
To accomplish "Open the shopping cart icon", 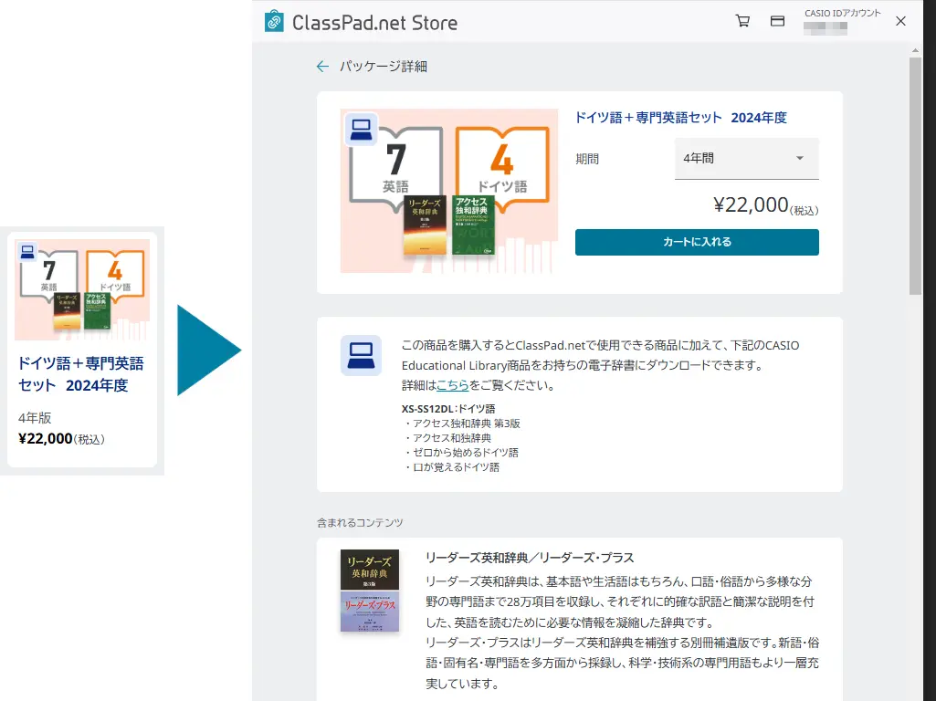I will pyautogui.click(x=742, y=20).
